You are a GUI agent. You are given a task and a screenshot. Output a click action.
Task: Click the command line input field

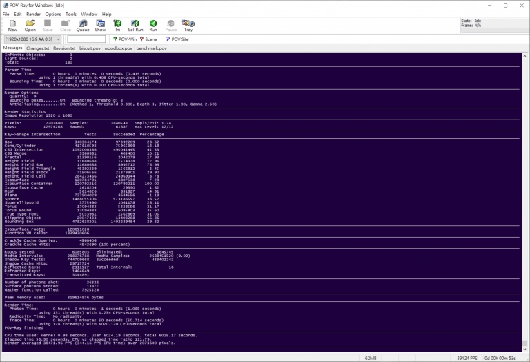click(86, 39)
